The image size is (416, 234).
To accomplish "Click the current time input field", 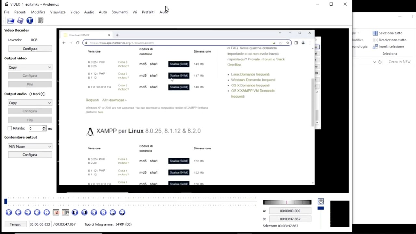I will (x=40, y=224).
